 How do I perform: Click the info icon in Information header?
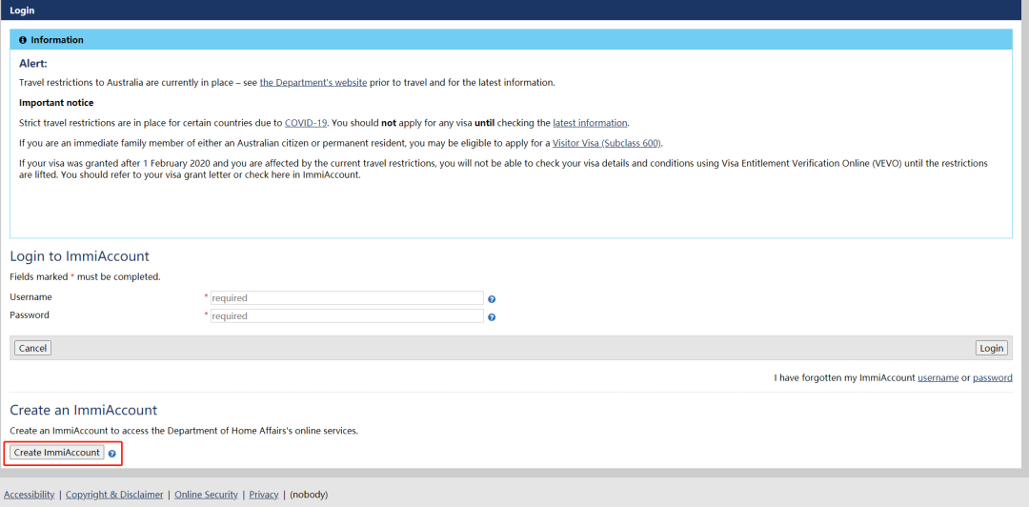[23, 40]
